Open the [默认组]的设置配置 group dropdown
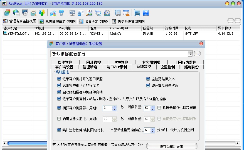The image size is (244, 150). [190, 54]
